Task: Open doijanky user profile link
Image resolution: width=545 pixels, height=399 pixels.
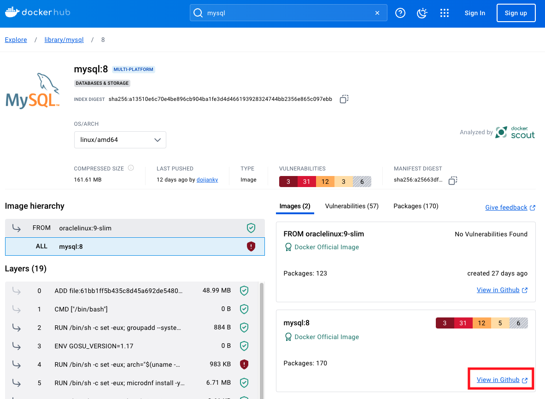Action: pos(207,180)
